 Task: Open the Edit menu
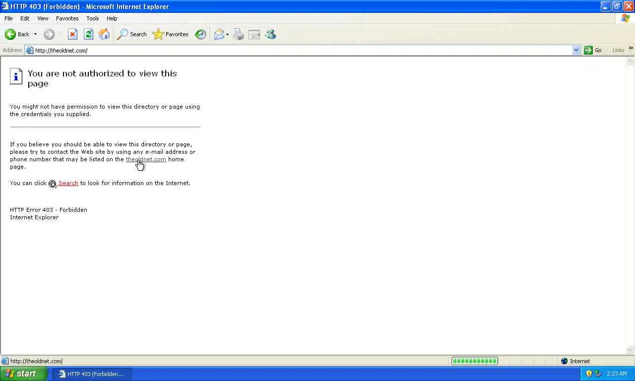tap(25, 18)
